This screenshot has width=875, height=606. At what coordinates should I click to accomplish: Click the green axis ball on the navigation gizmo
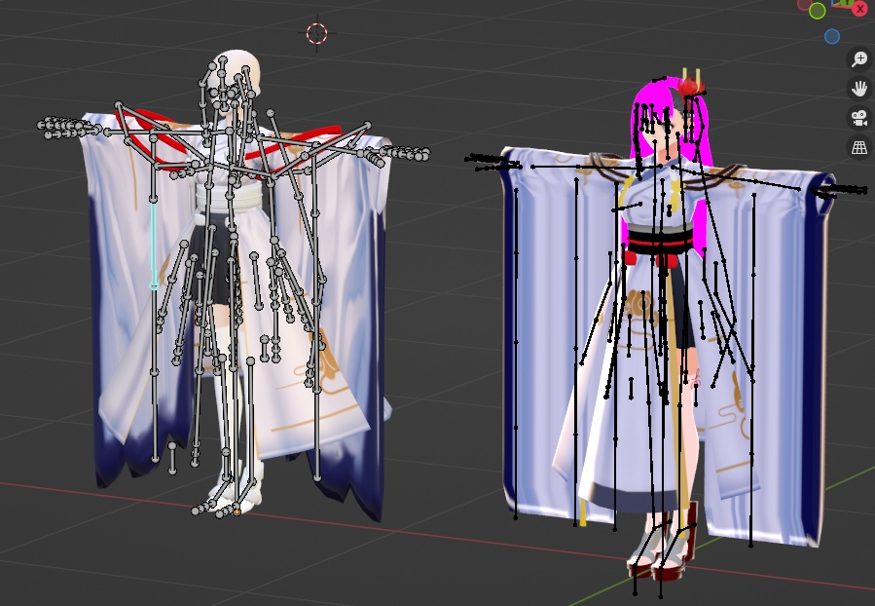[849, 3]
